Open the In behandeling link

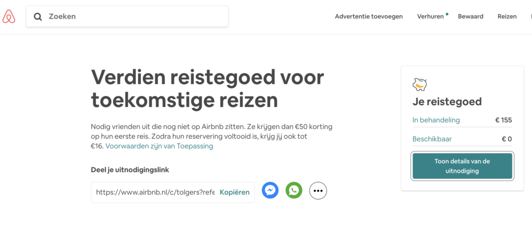[x=436, y=120]
